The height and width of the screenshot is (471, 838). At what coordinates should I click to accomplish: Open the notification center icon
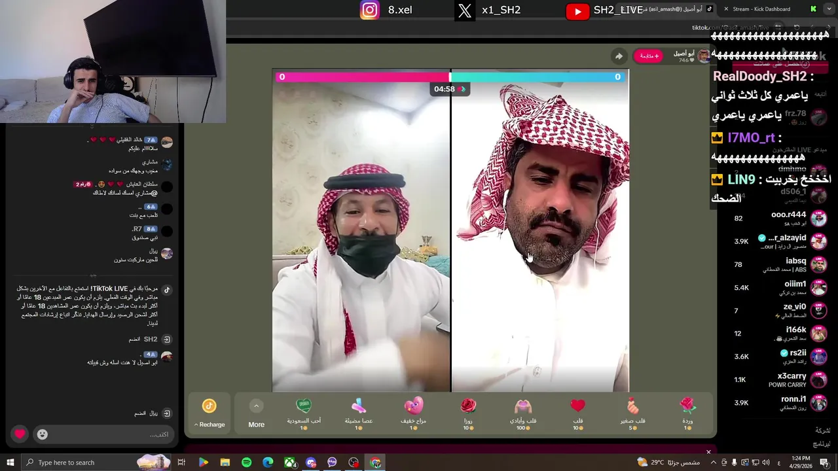tap(824, 462)
